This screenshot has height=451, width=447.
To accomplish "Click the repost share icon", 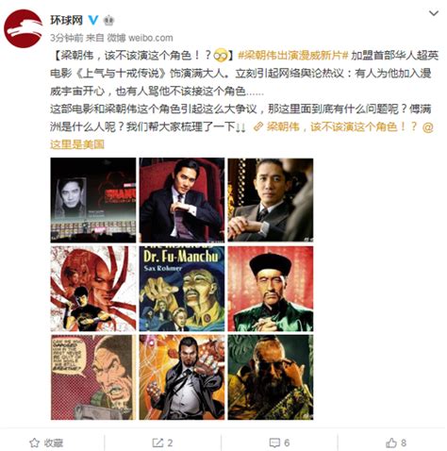I will pyautogui.click(x=157, y=443).
